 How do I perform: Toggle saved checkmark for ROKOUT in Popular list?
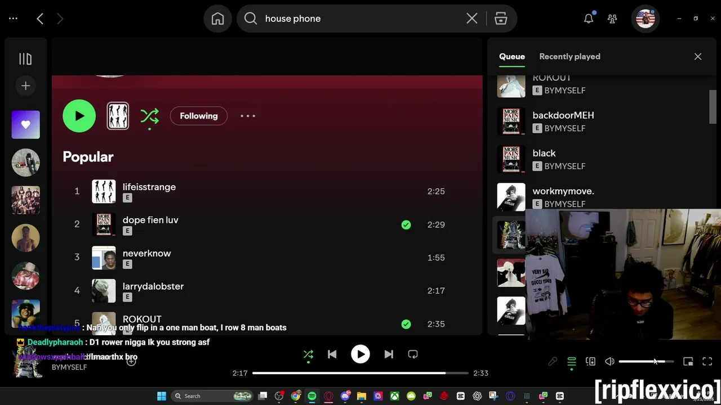coord(406,324)
